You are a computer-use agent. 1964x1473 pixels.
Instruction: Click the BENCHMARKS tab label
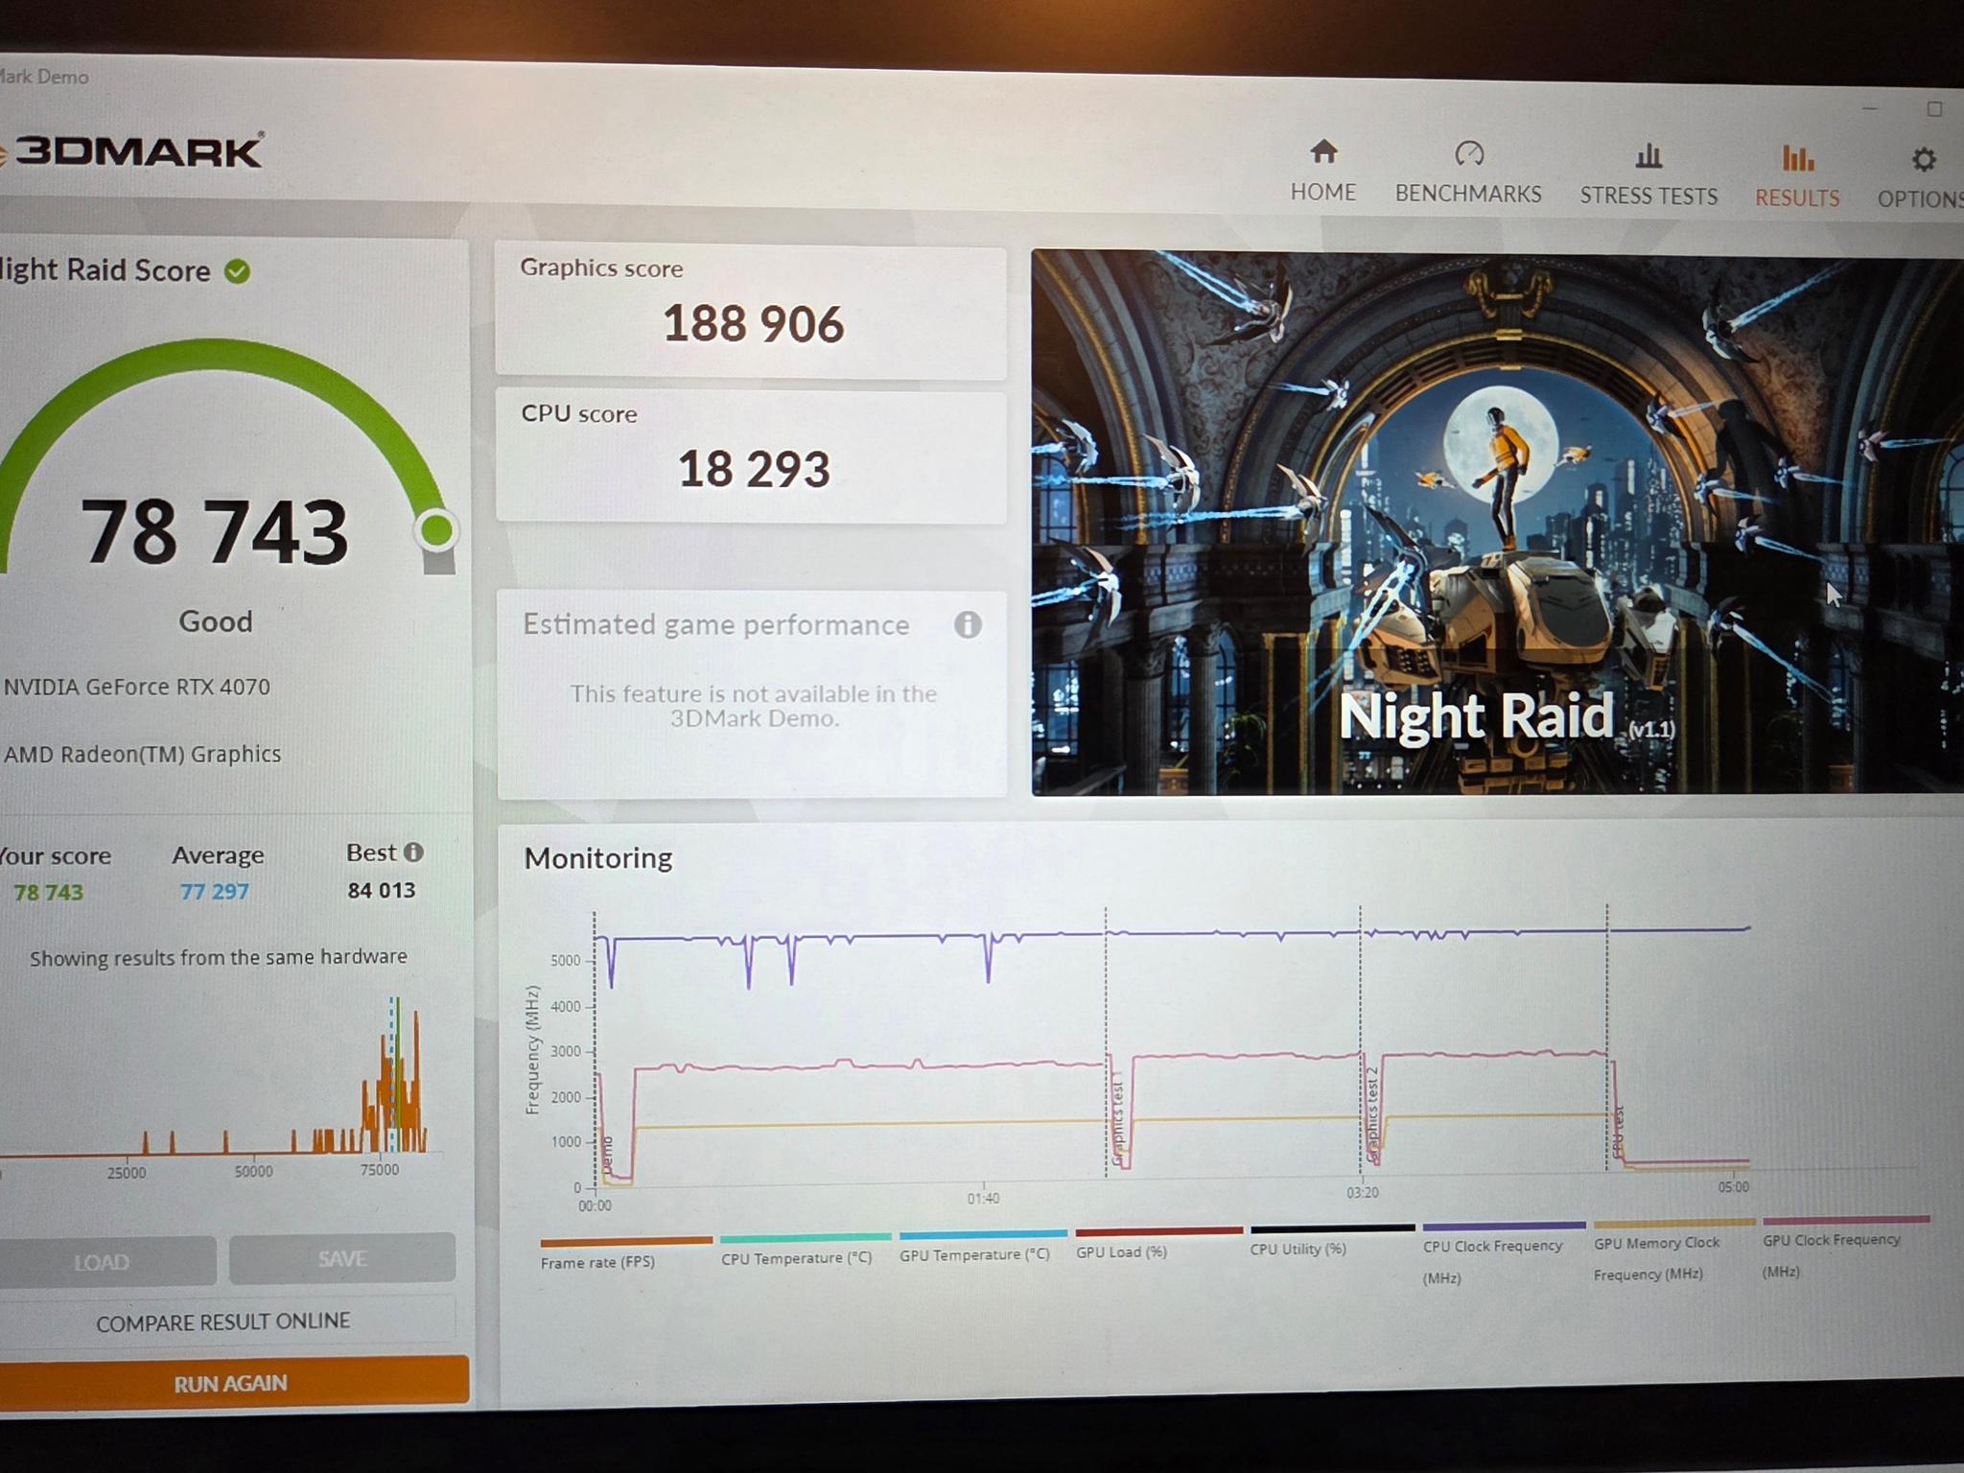(1468, 194)
